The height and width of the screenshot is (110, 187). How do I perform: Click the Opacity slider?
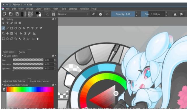coord(123,14)
